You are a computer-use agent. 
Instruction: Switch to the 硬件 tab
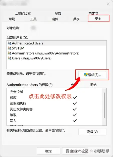click(55, 19)
